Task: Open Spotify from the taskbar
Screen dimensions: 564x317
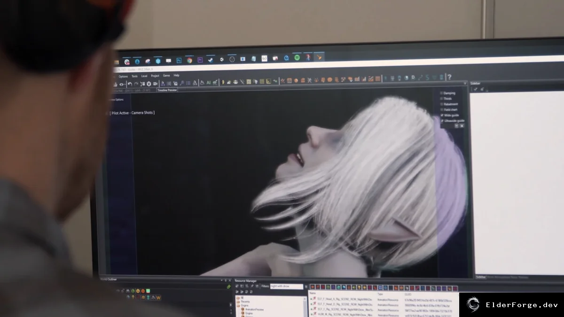Action: (x=297, y=58)
